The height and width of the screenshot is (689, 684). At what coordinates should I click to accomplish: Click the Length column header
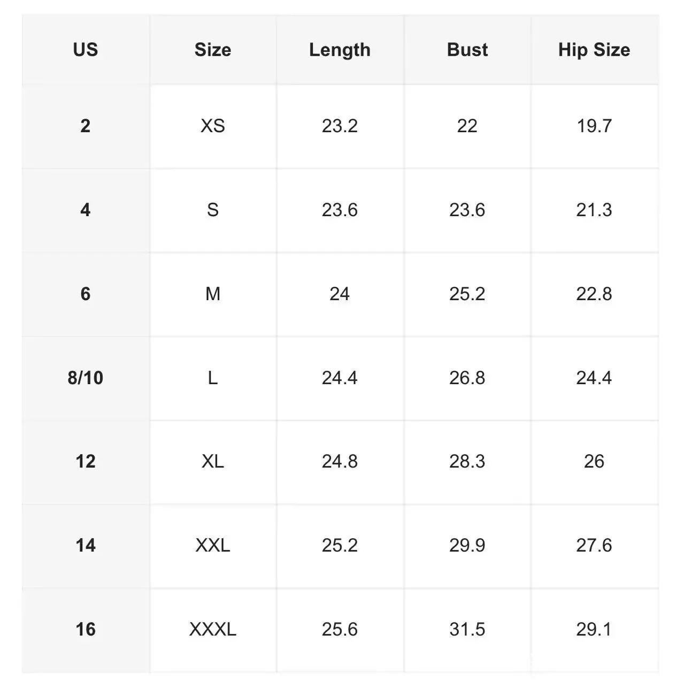coord(340,50)
